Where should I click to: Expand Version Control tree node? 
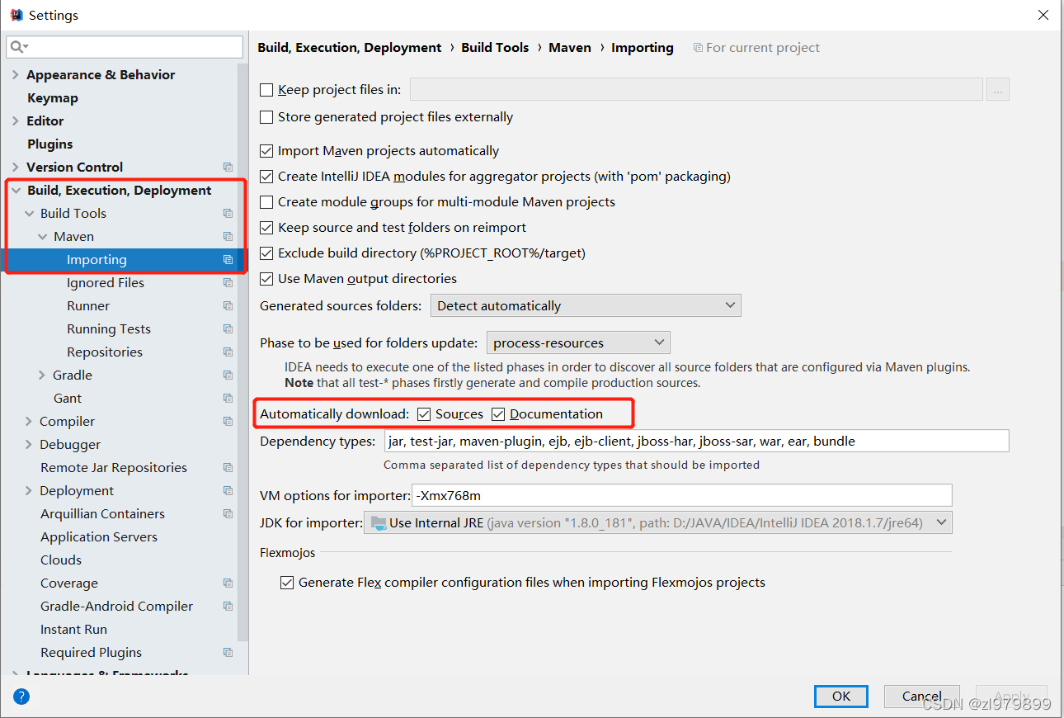click(x=16, y=168)
